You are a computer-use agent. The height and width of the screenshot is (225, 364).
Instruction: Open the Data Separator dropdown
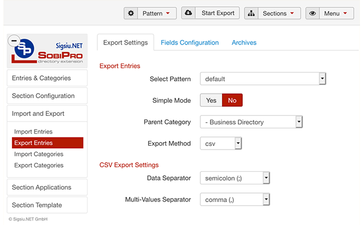point(235,178)
